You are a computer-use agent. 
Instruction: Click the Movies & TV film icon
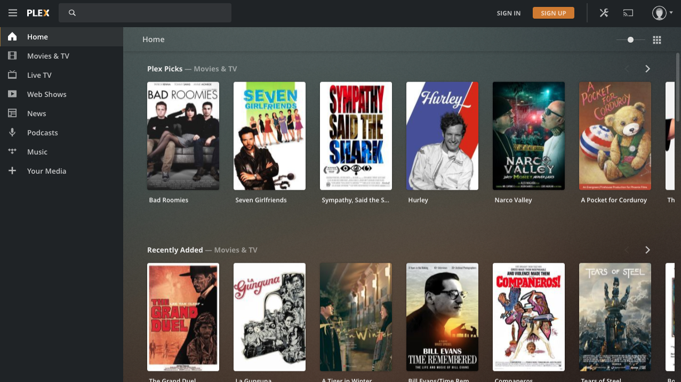12,56
